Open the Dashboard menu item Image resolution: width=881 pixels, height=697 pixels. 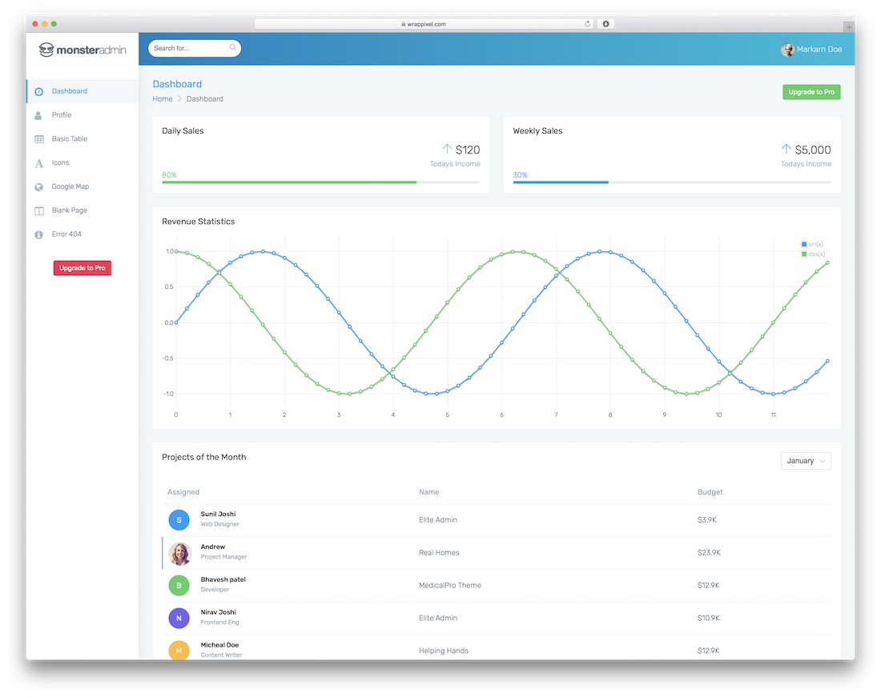click(82, 91)
